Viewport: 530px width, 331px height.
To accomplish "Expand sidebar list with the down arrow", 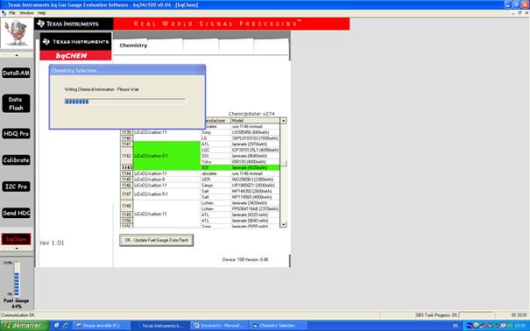I will [17, 249].
